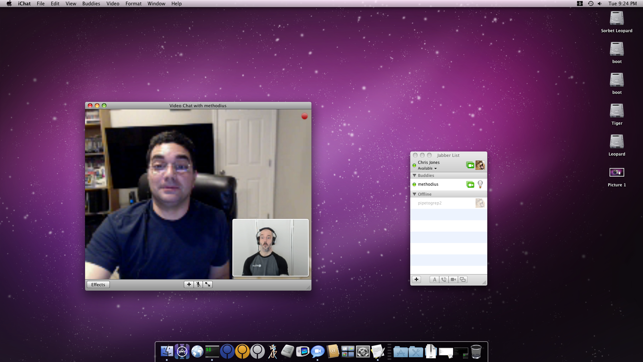Click methodius's lightbulb buddy icon
This screenshot has height=362, width=643.
pyautogui.click(x=480, y=184)
